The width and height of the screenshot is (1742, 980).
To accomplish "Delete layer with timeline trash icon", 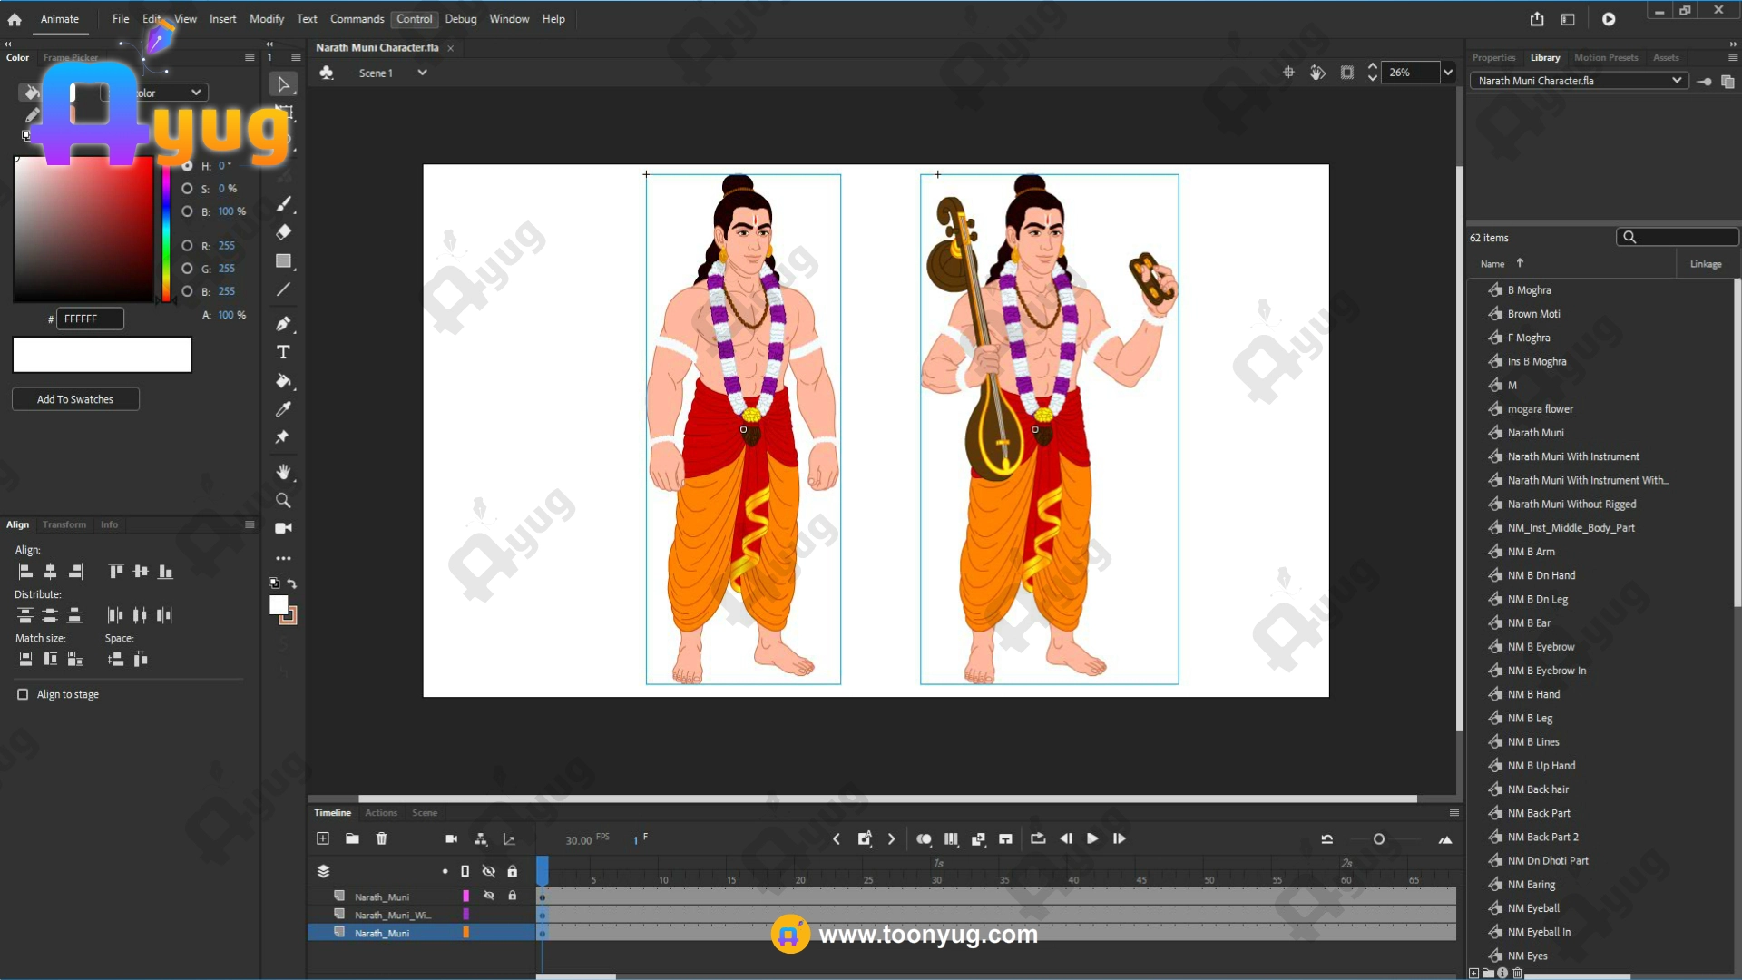I will [x=381, y=839].
